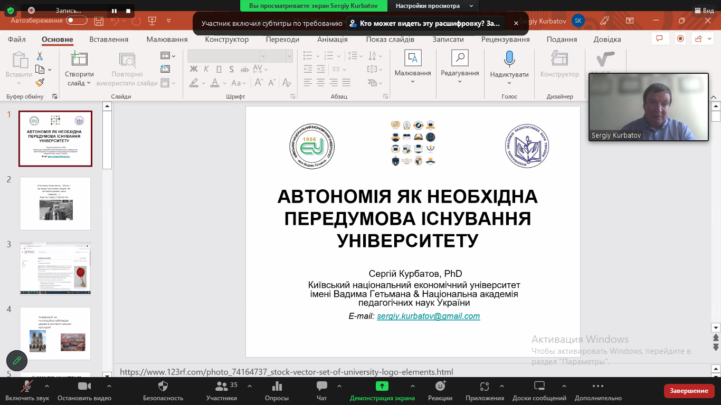The width and height of the screenshot is (721, 405).
Task: Open the font size combo box
Action: tap(280, 55)
